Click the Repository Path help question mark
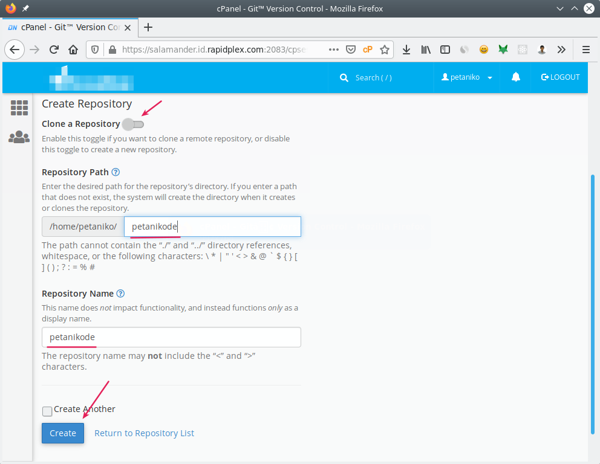 click(115, 172)
